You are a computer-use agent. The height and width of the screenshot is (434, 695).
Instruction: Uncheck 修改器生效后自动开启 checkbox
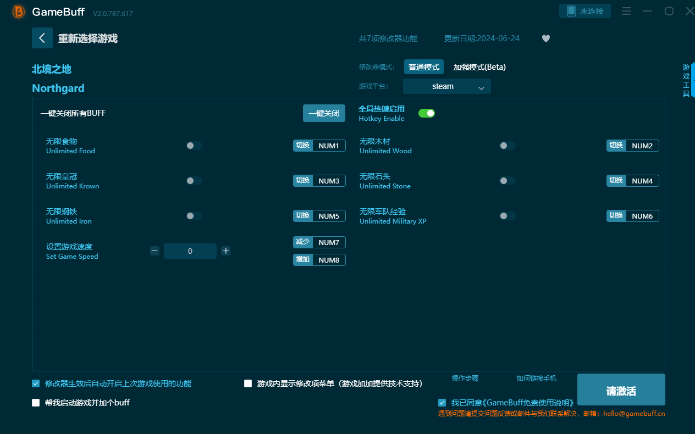point(36,383)
